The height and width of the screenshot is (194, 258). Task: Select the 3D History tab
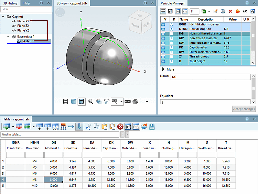point(10,3)
